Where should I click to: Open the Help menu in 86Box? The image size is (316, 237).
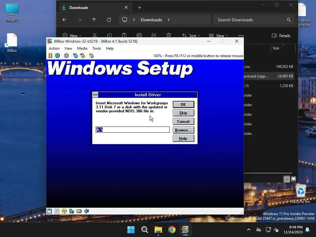pyautogui.click(x=110, y=48)
